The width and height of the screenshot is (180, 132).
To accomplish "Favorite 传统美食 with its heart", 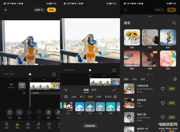I will (163, 103).
